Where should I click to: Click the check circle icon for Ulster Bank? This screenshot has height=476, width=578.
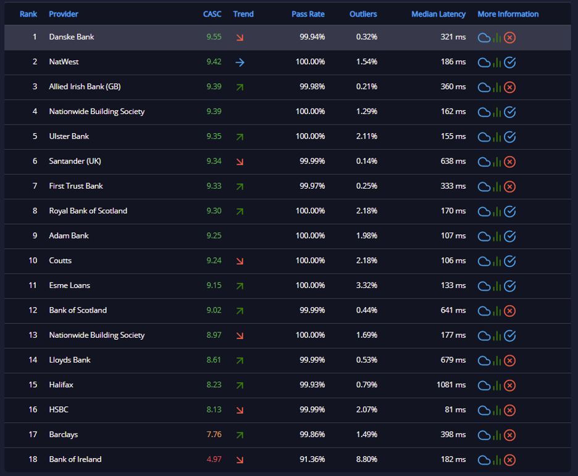(509, 137)
